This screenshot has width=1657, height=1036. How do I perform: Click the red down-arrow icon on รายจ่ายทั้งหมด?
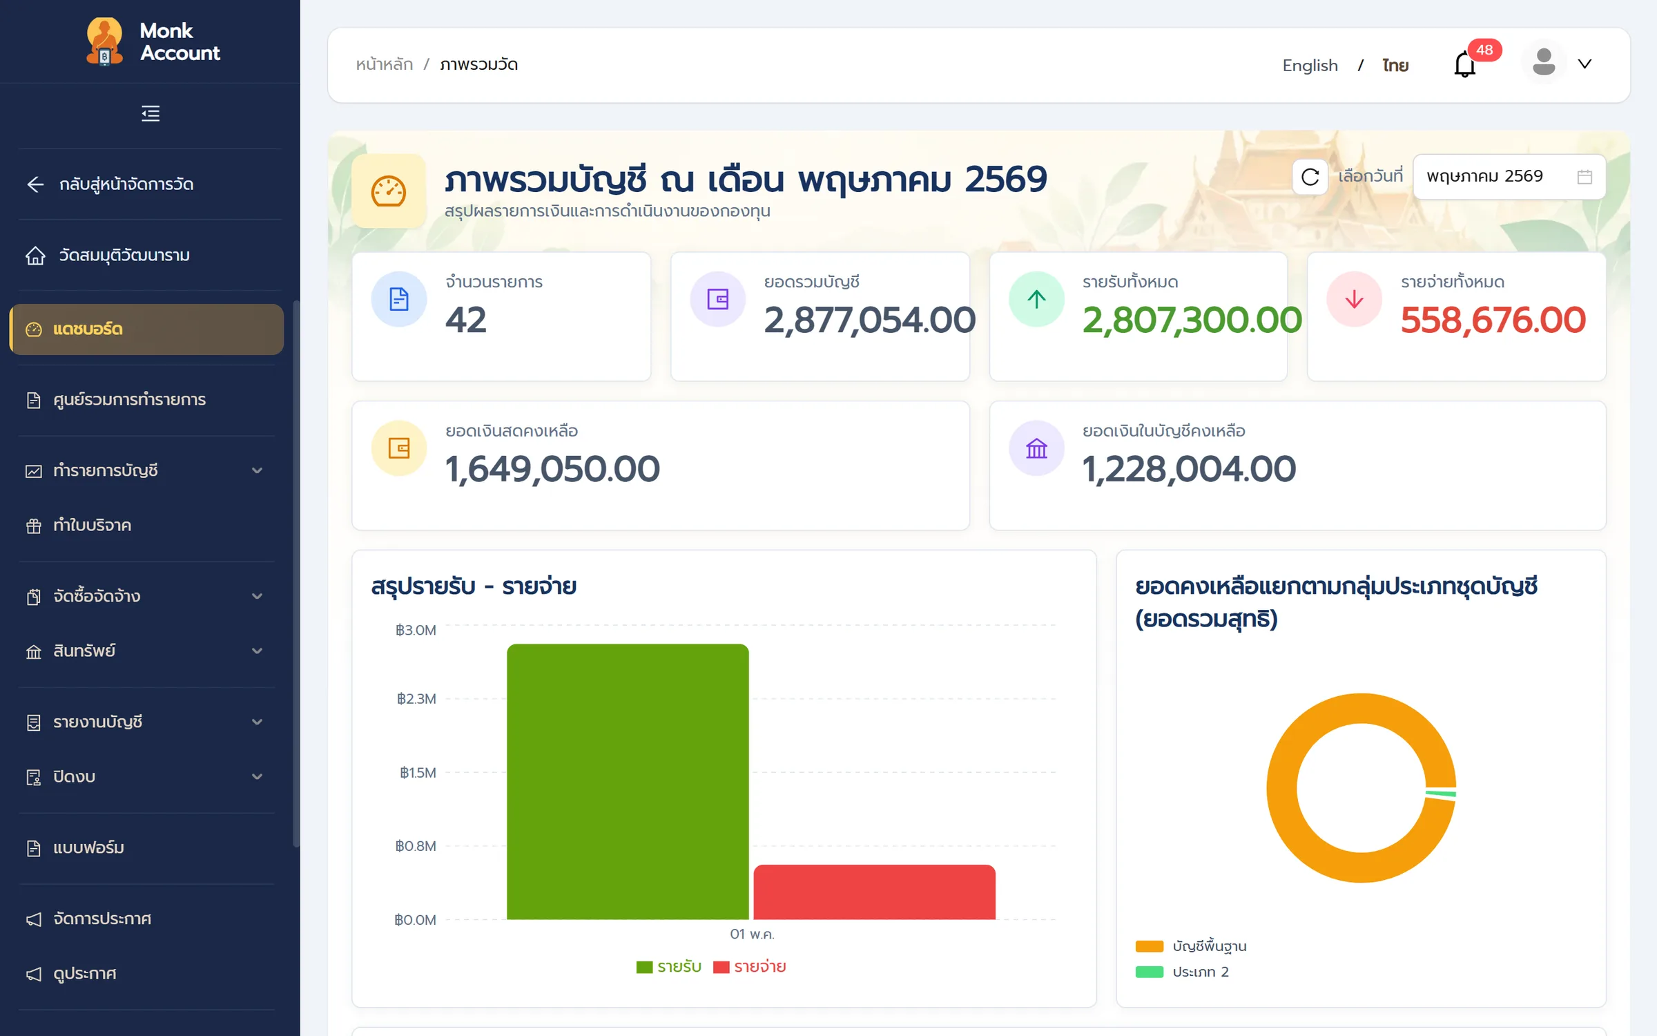[x=1354, y=299]
